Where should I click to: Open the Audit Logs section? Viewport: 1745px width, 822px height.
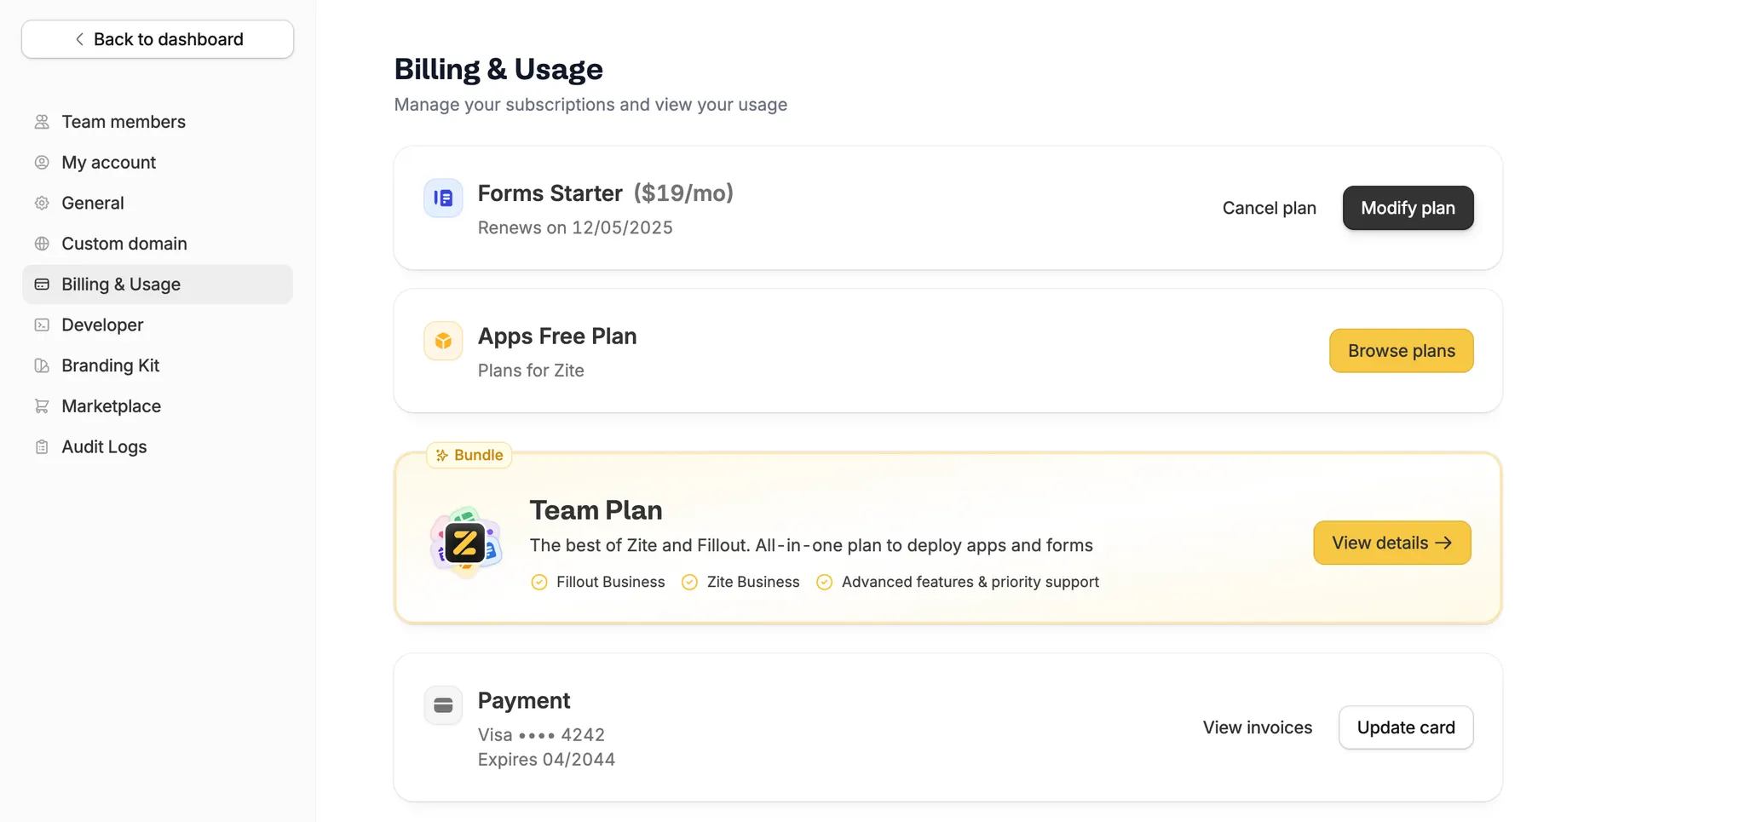click(103, 446)
